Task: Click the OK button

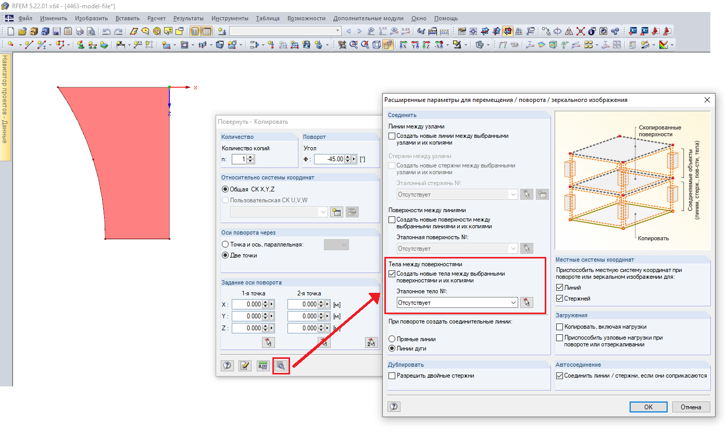Action: coord(648,407)
